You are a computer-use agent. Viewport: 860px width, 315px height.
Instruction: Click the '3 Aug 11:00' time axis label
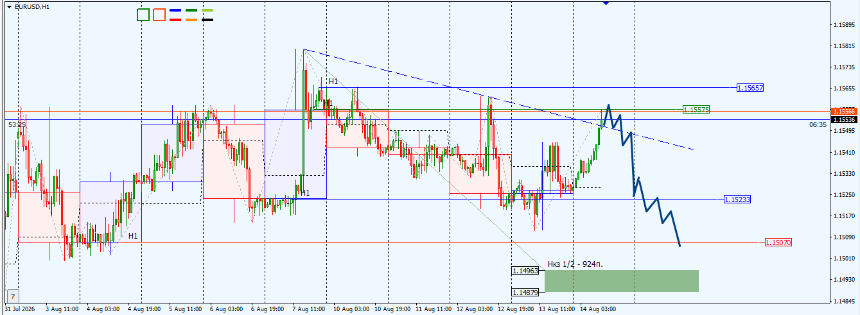click(62, 309)
